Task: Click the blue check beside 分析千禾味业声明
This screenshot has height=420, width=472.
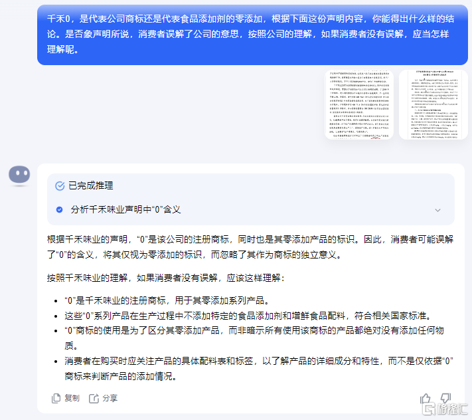Action: pos(60,210)
